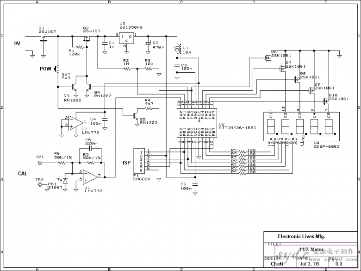This screenshot has width=361, height=271.
Task: Select the Q6 2SK1061 MOSFET symbol
Action: (x=268, y=57)
